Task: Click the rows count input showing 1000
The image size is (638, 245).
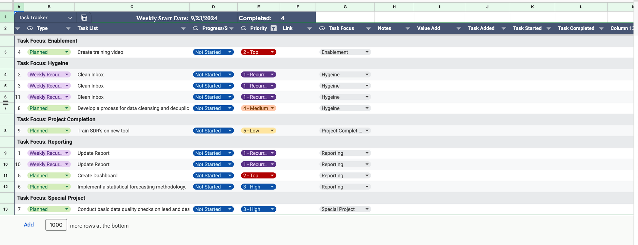Action: click(x=56, y=225)
